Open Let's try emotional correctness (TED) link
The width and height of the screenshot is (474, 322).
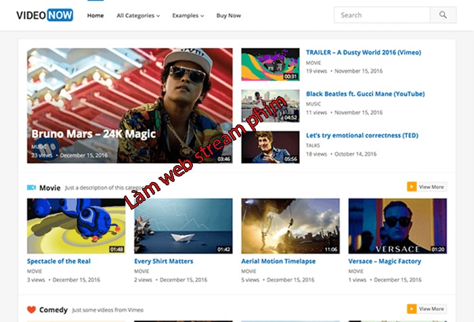point(362,135)
